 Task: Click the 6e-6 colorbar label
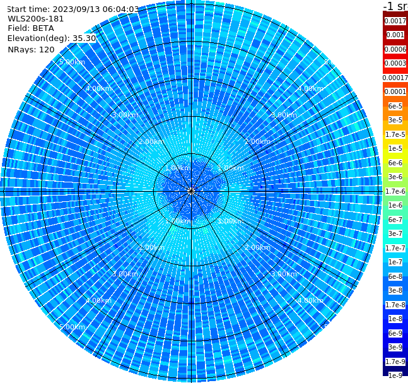click(395, 163)
